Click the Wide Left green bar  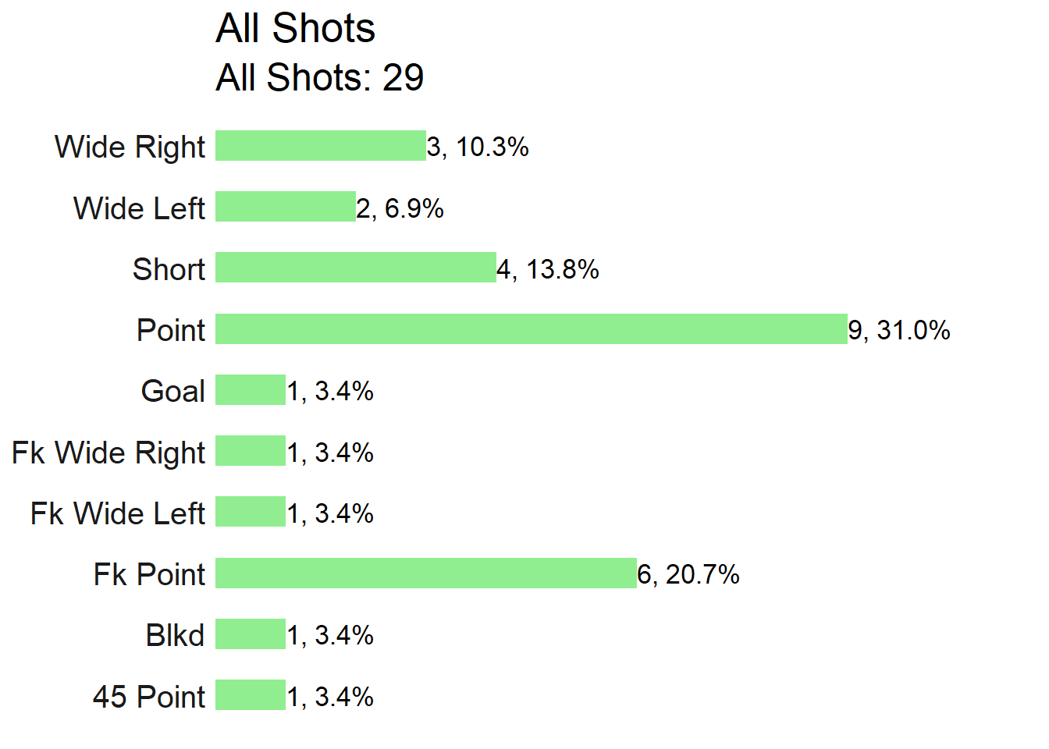(286, 207)
